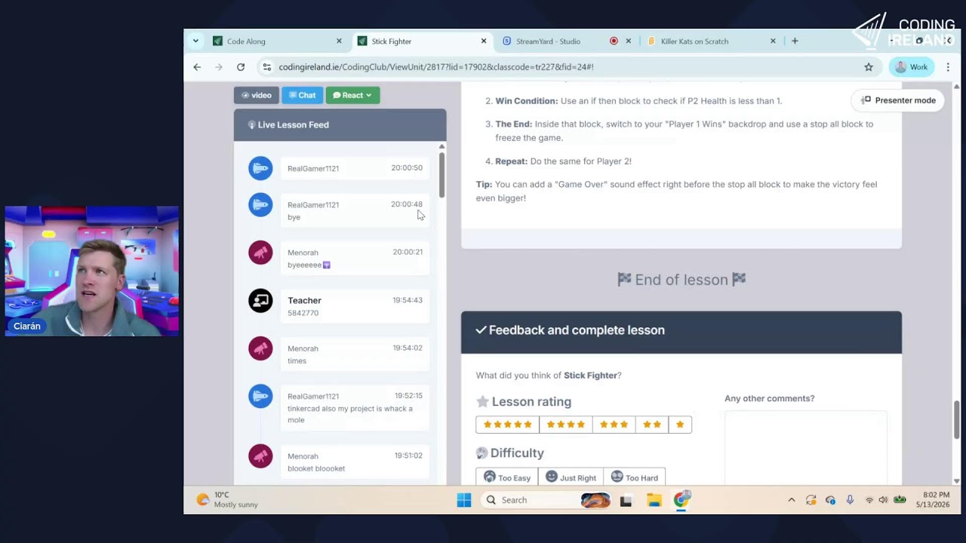966x543 pixels.
Task: Click RealGamer1121 avatar next to bye message
Action: (260, 204)
